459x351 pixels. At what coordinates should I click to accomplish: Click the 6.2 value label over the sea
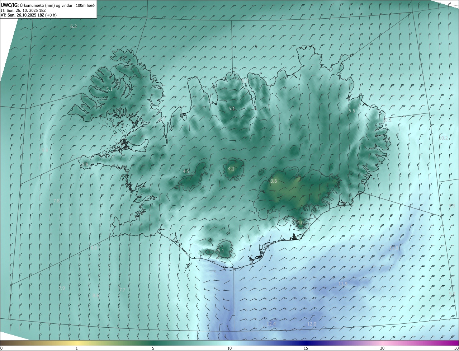click(x=74, y=26)
